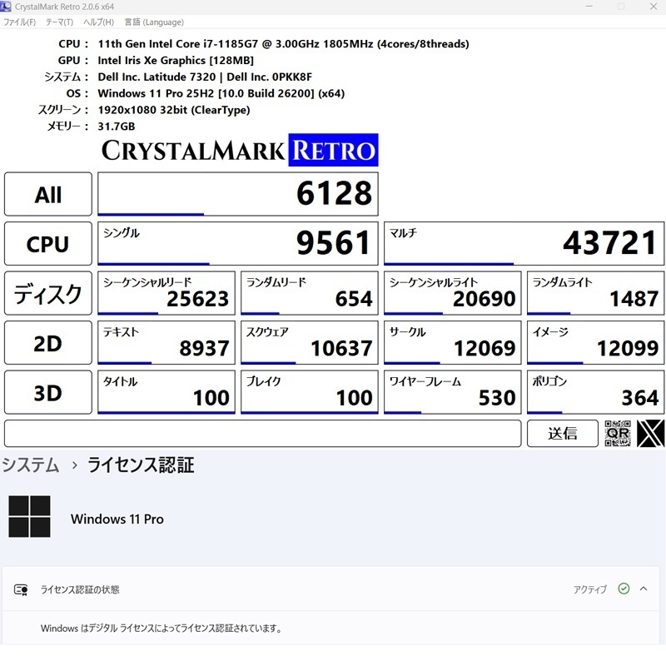This screenshot has width=666, height=666.
Task: Click the シーケンシャルリード score 25623
Action: tap(166, 293)
